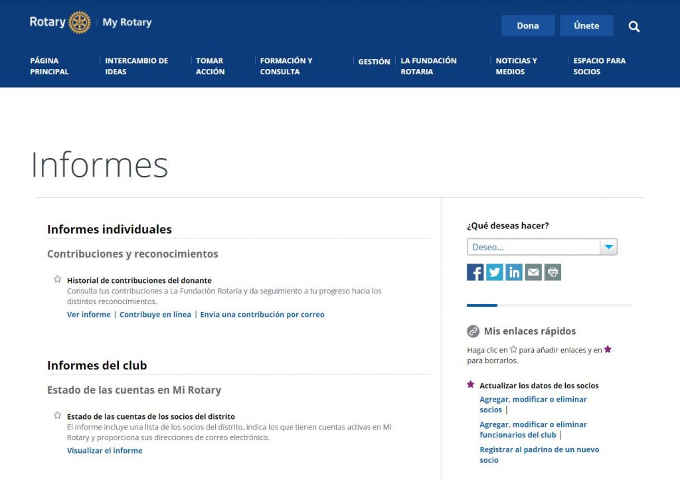Open La Fundación Rotaria menu

(x=428, y=66)
